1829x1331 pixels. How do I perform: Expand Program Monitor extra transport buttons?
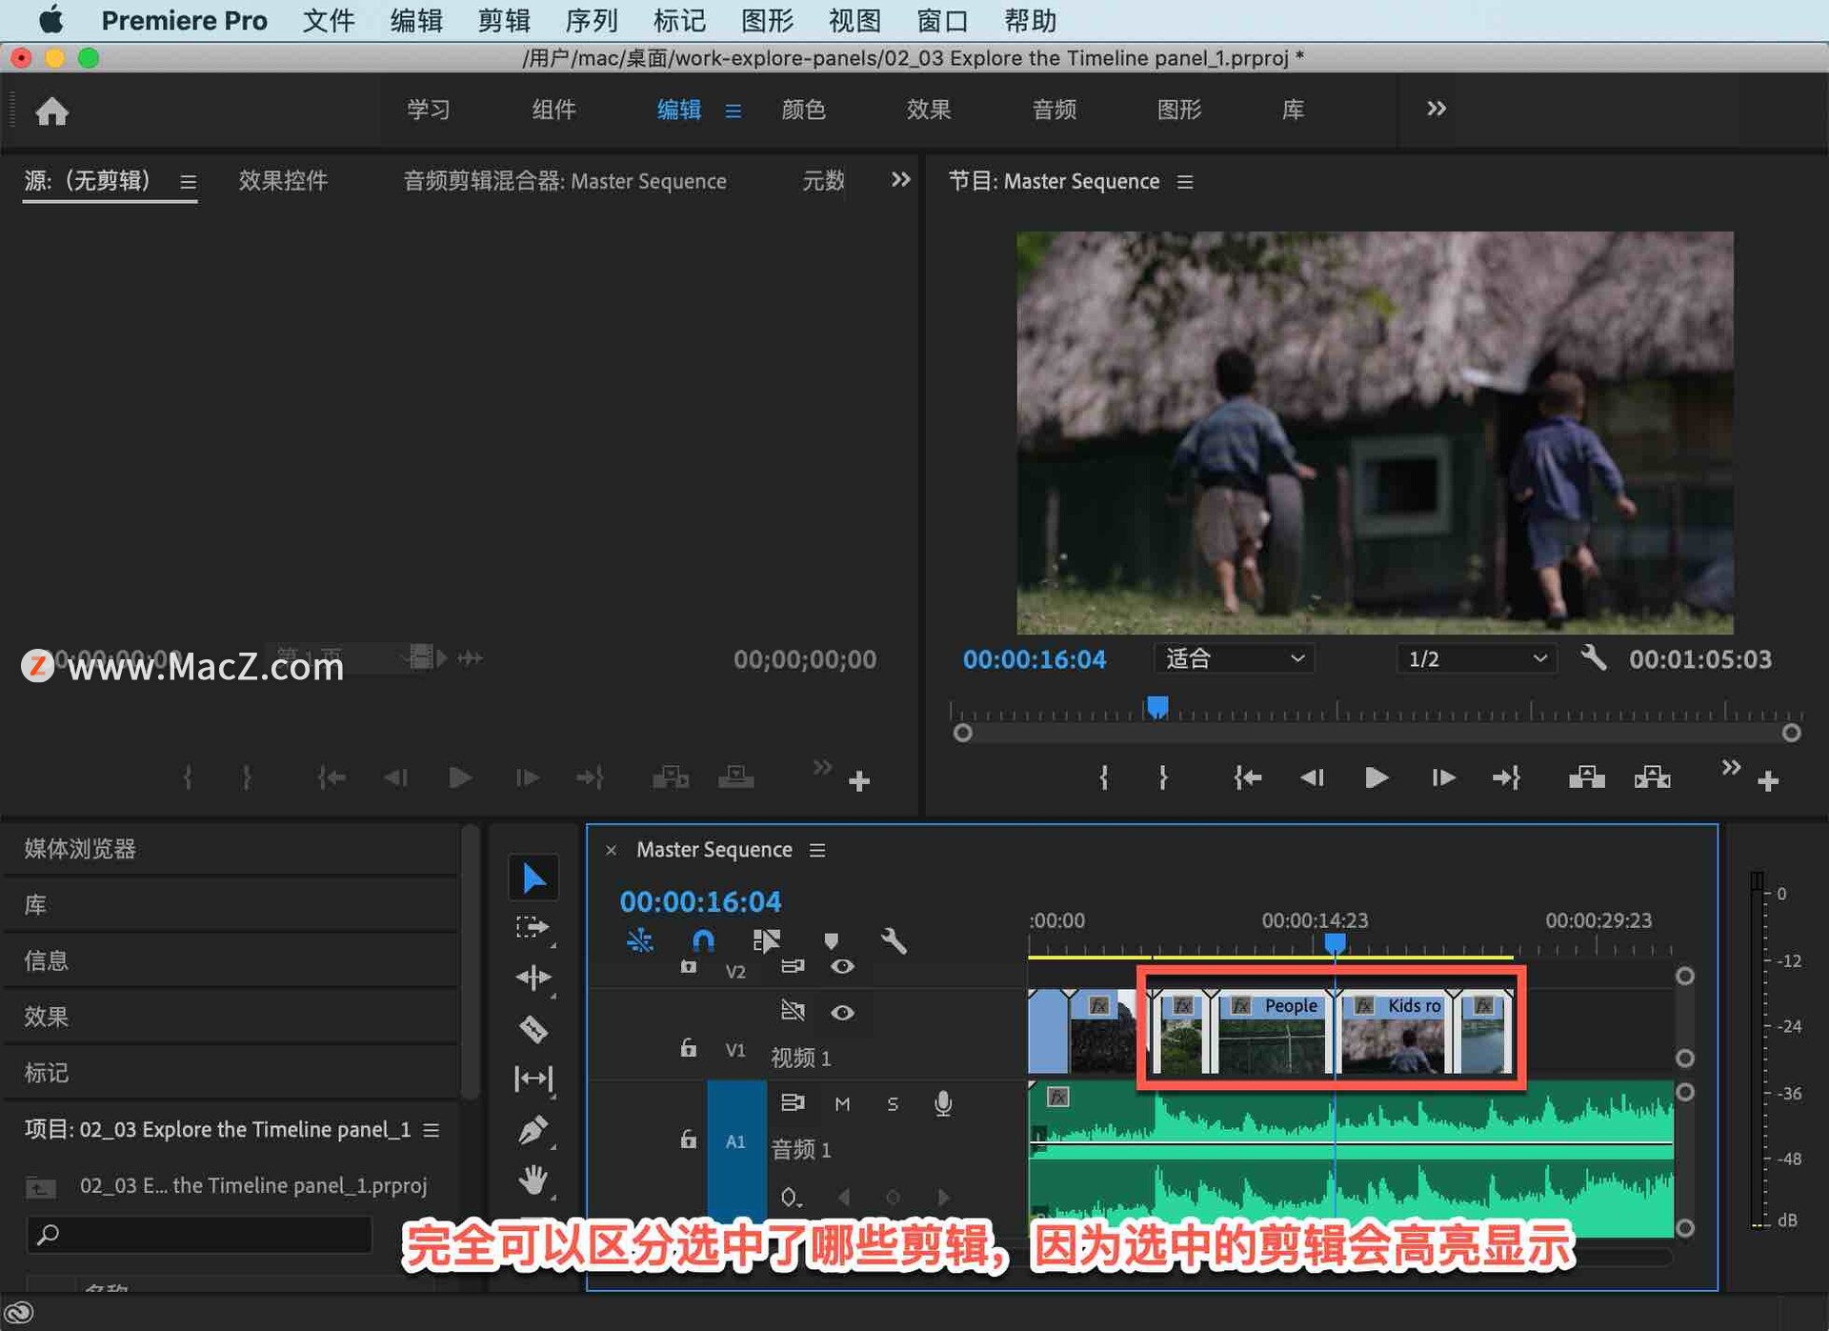pos(1731,767)
